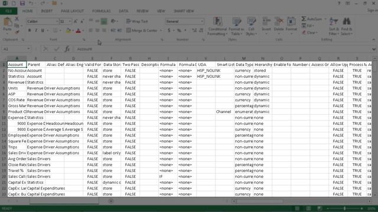Screen dimensions: 378x212
Task: Undo the last action
Action: [31, 3]
